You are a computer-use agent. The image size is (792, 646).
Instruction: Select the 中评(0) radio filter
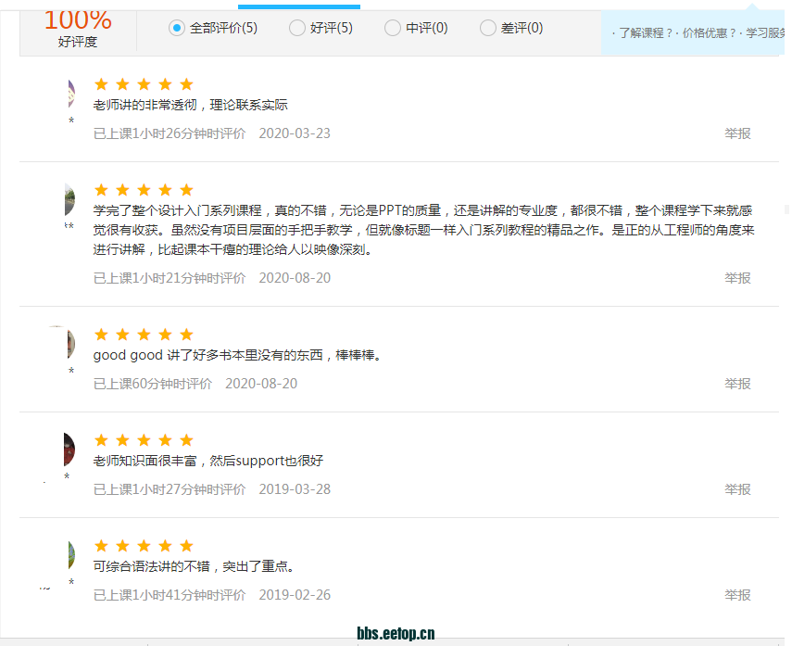click(393, 29)
